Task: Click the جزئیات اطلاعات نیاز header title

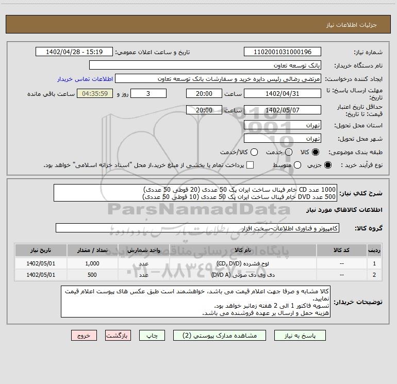Action: (x=352, y=25)
